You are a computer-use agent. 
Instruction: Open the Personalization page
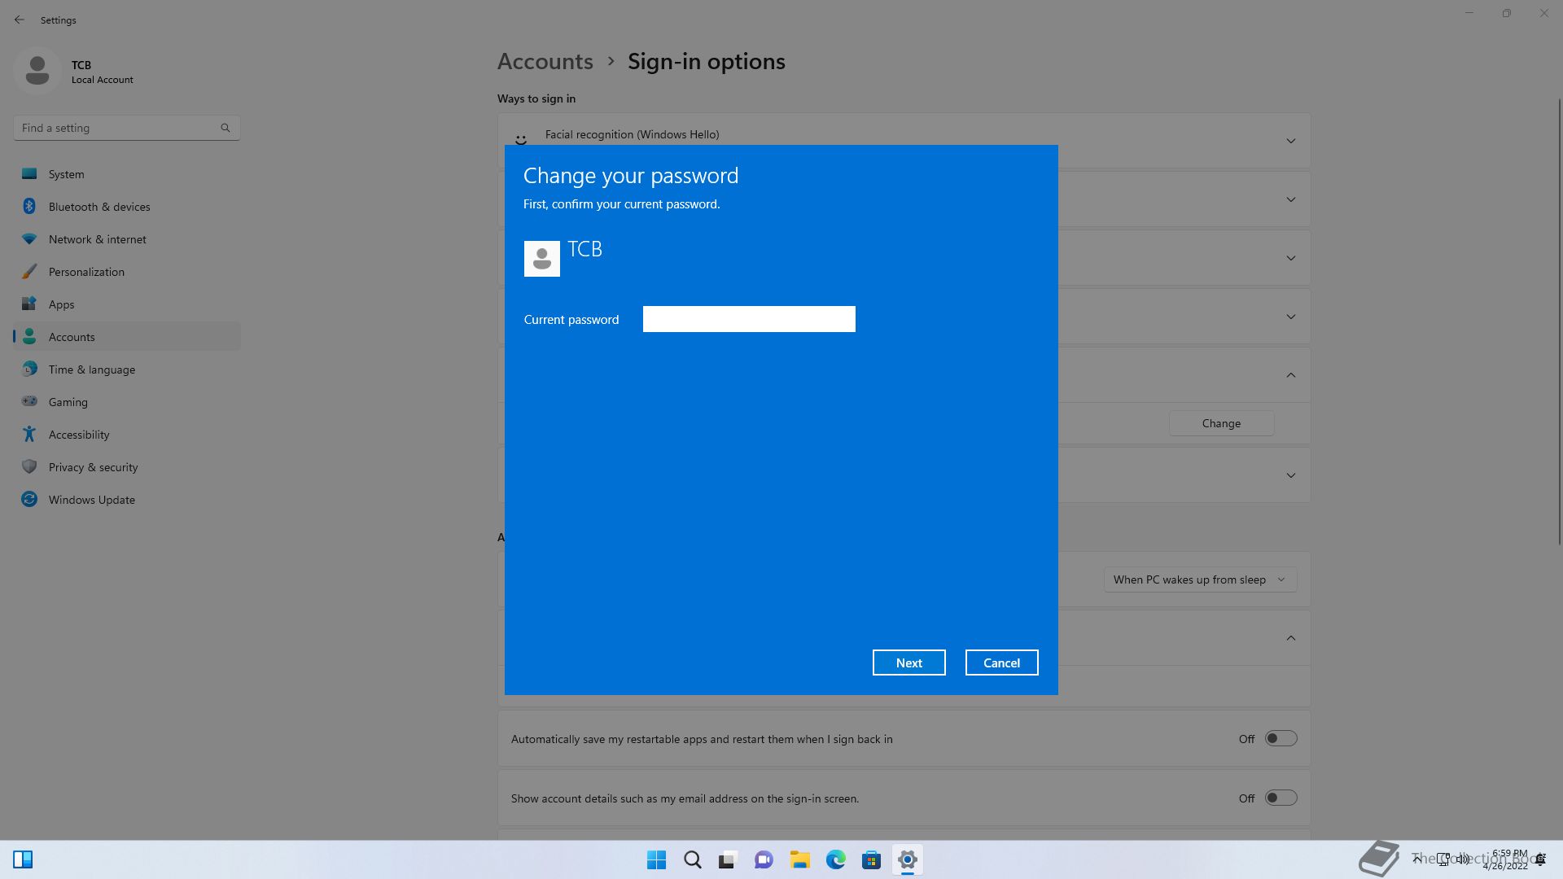(127, 272)
